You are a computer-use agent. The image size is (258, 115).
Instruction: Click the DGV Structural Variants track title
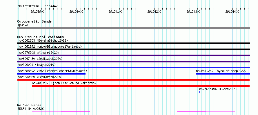[x=41, y=37]
